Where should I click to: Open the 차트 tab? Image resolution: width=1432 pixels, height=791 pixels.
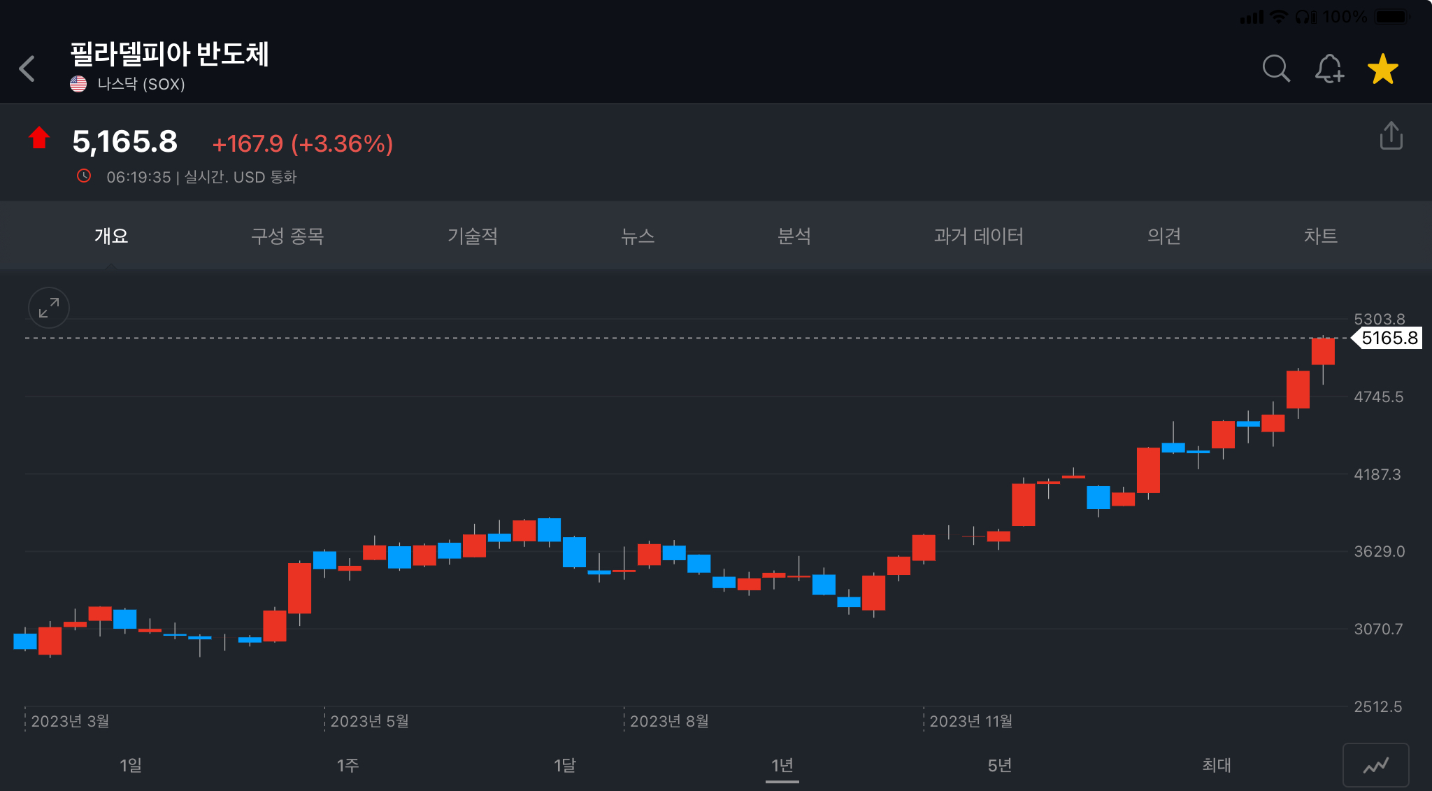(1321, 236)
